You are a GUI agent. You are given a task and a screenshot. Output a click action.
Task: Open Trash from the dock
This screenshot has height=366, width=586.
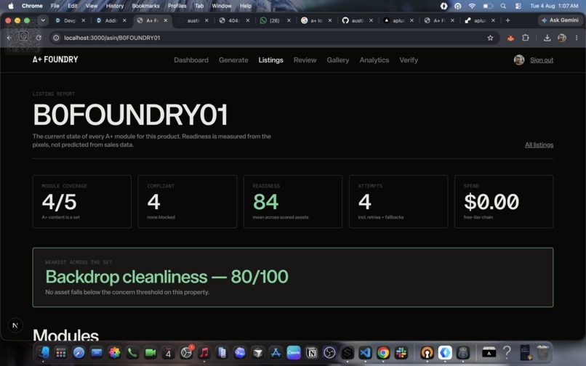point(542,352)
